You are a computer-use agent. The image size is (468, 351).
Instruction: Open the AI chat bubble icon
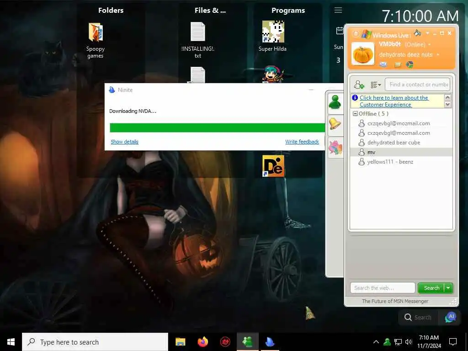tap(450, 317)
